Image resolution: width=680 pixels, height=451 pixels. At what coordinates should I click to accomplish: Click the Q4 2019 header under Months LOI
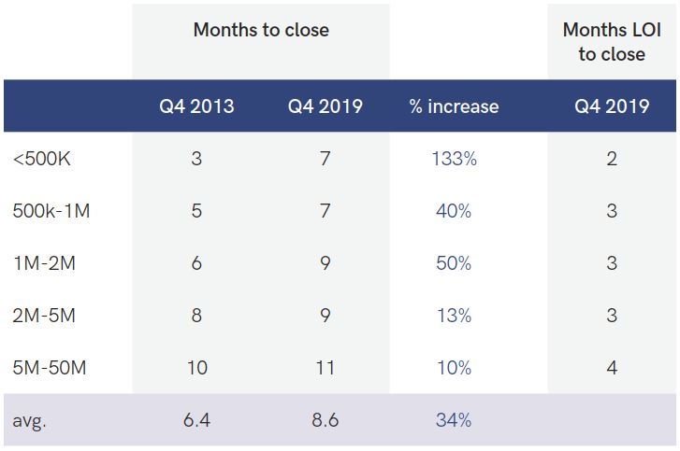[611, 106]
